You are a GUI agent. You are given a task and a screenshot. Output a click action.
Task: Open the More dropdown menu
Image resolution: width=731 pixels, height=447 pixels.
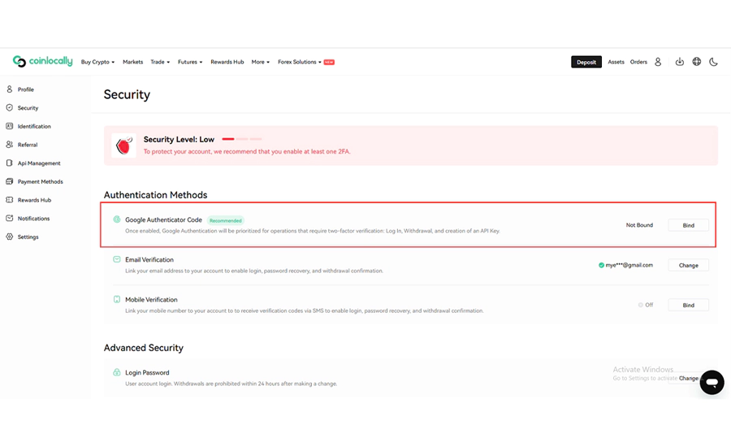click(x=260, y=62)
